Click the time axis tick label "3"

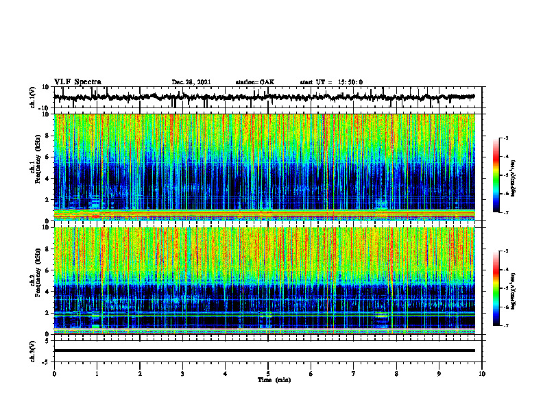[x=182, y=374]
